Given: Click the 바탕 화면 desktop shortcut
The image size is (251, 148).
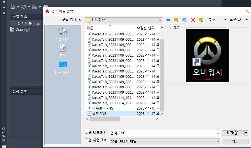Looking at the screenshot, I should pyautogui.click(x=62, y=68).
